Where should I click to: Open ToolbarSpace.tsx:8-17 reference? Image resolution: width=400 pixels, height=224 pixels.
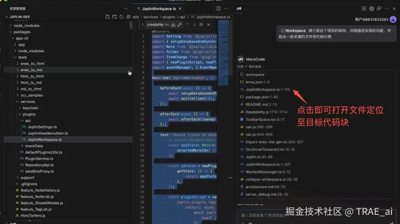(265, 120)
